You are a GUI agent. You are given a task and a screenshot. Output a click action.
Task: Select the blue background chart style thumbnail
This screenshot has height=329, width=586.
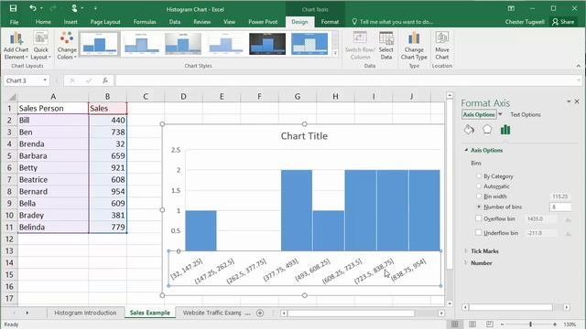[309, 43]
